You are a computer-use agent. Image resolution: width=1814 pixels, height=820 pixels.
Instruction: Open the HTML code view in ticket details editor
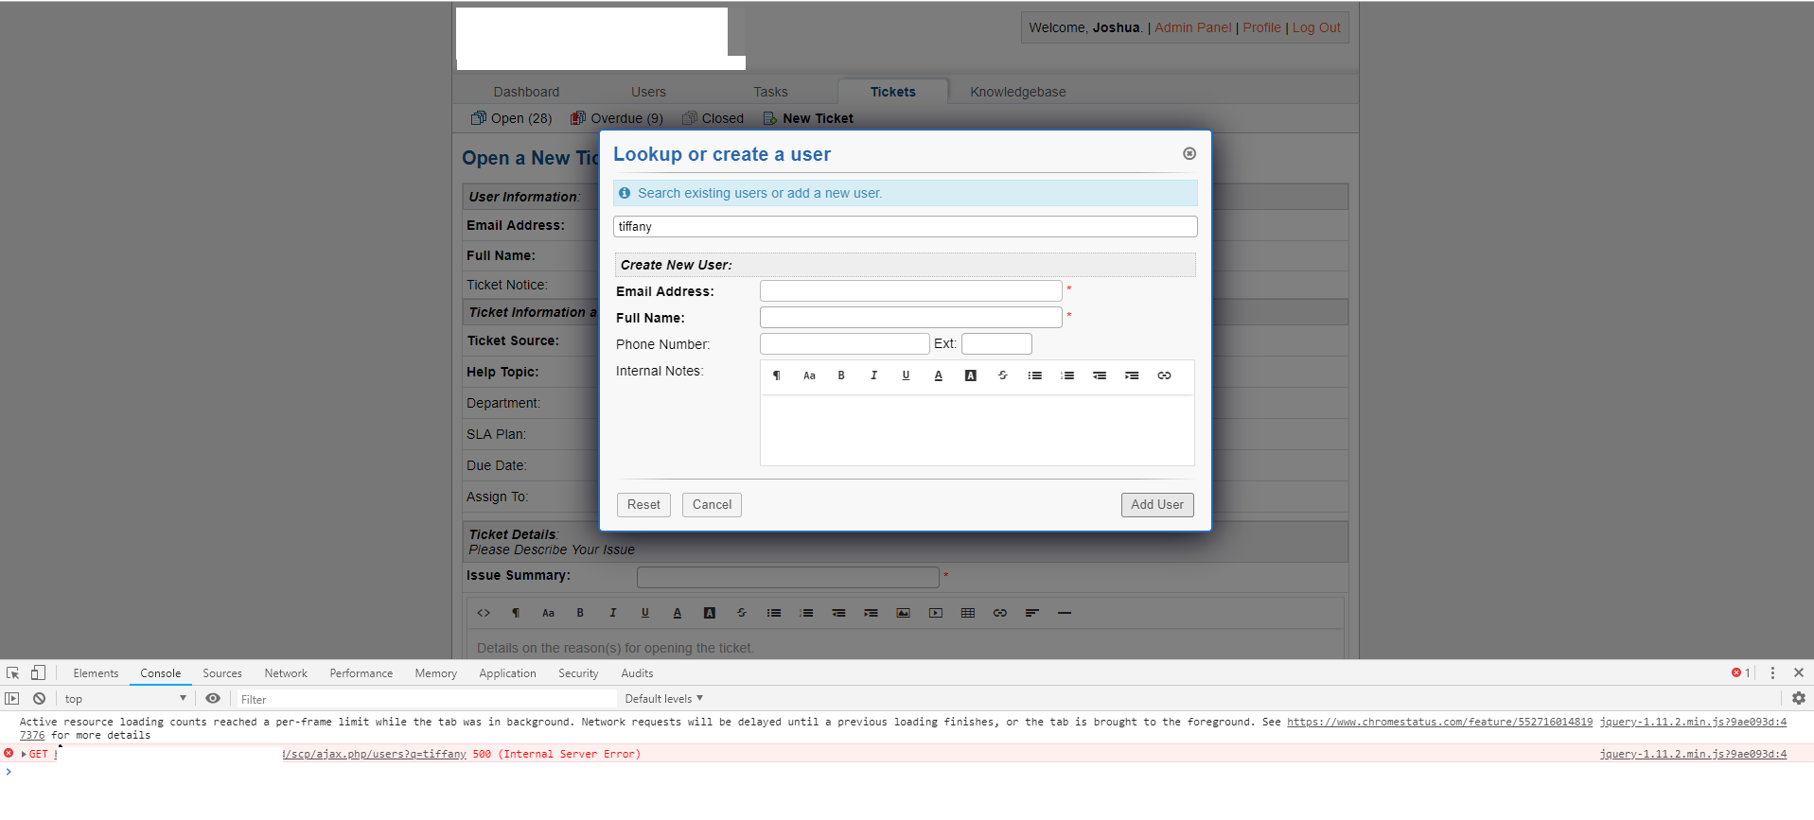tap(484, 613)
